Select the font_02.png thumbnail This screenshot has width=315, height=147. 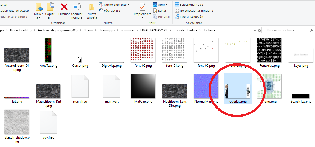[206, 50]
